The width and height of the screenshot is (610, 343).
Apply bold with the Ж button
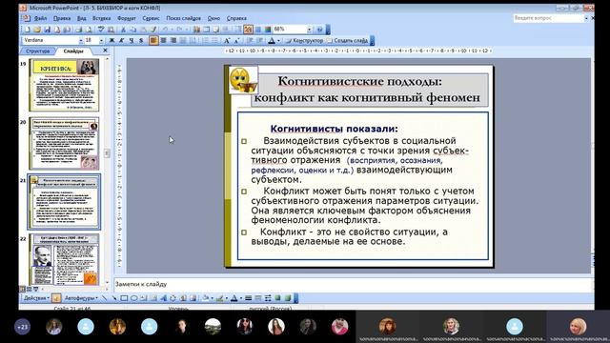112,40
